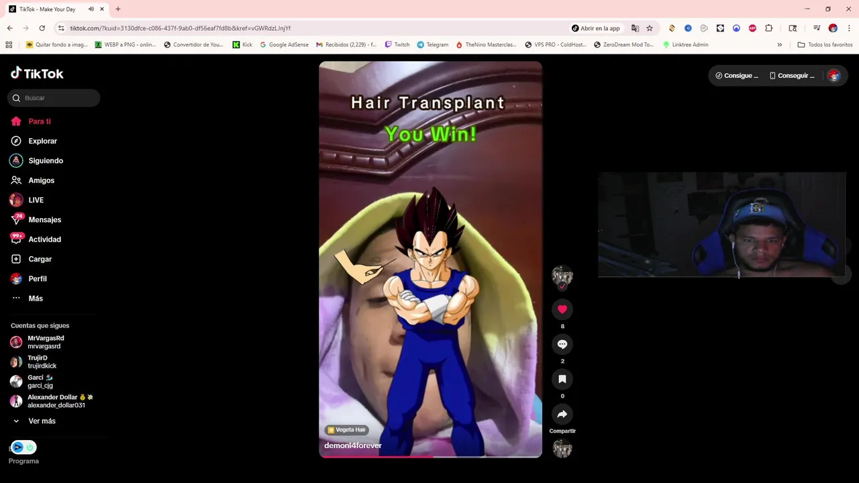Screen dimensions: 859x483
Task: Click the browser Back arrow
Action: tap(9, 28)
